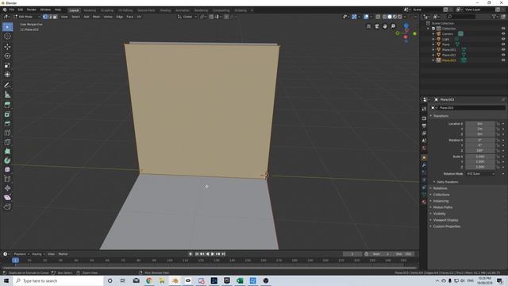The image size is (508, 286).
Task: Click the Location X value field
Action: click(480, 124)
